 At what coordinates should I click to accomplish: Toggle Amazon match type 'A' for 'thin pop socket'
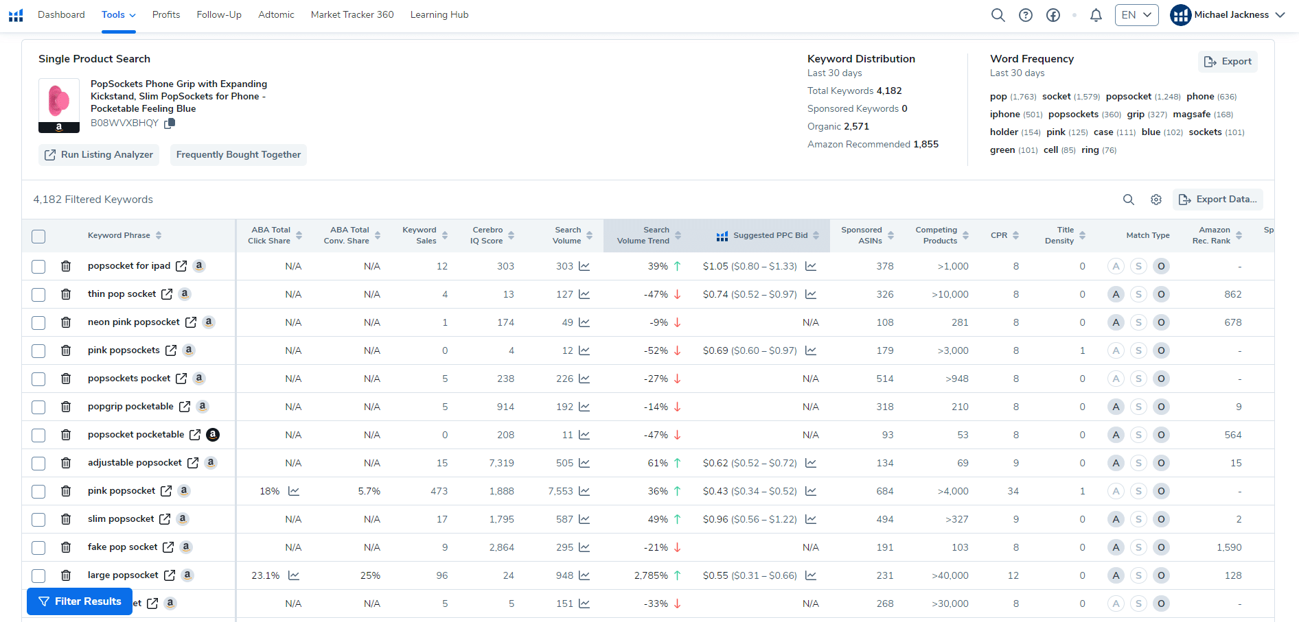tap(1116, 294)
